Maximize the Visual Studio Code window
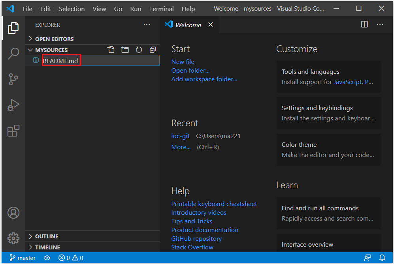This screenshot has height=264, width=394. coord(359,9)
